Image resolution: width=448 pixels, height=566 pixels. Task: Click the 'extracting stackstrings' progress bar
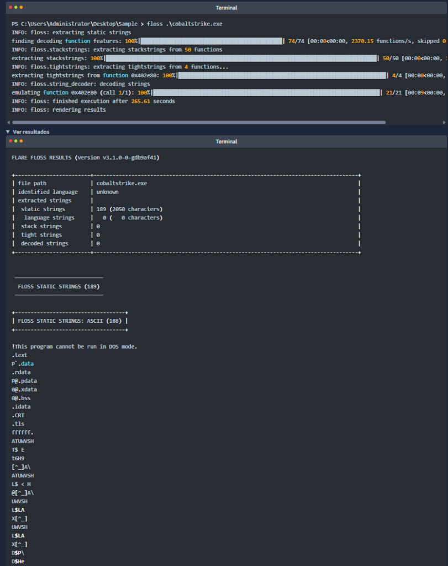point(241,58)
